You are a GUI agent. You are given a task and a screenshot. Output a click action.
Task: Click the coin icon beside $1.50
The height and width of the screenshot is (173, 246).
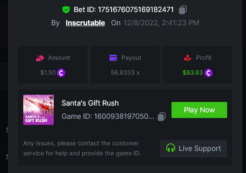point(61,73)
